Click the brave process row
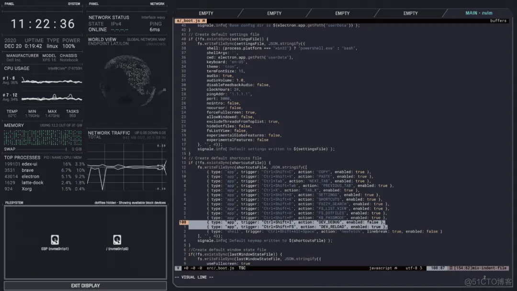The image size is (517, 291). 44,170
